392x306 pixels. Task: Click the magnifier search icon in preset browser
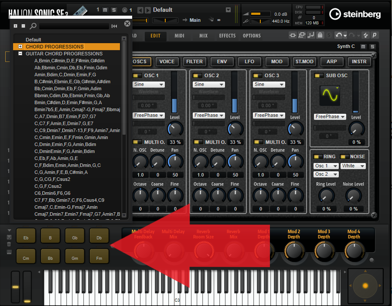[x=33, y=26]
